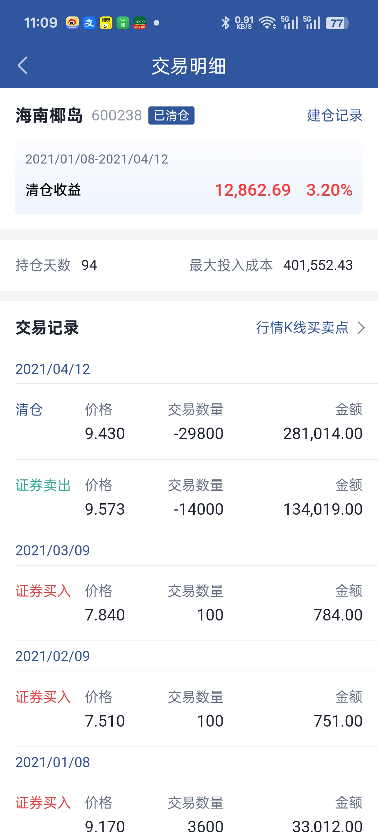
Task: Tap the yellow app notification icon
Action: [x=106, y=23]
